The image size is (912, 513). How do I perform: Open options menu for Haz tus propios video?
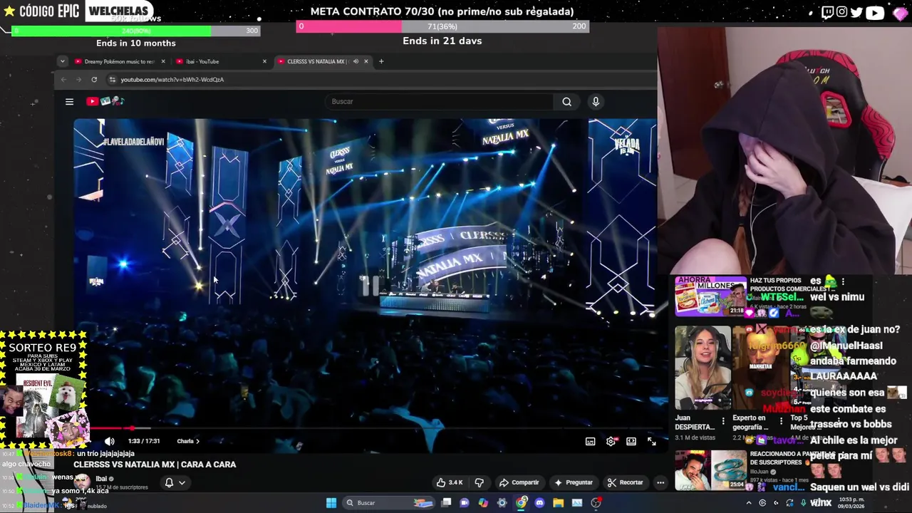(x=843, y=282)
